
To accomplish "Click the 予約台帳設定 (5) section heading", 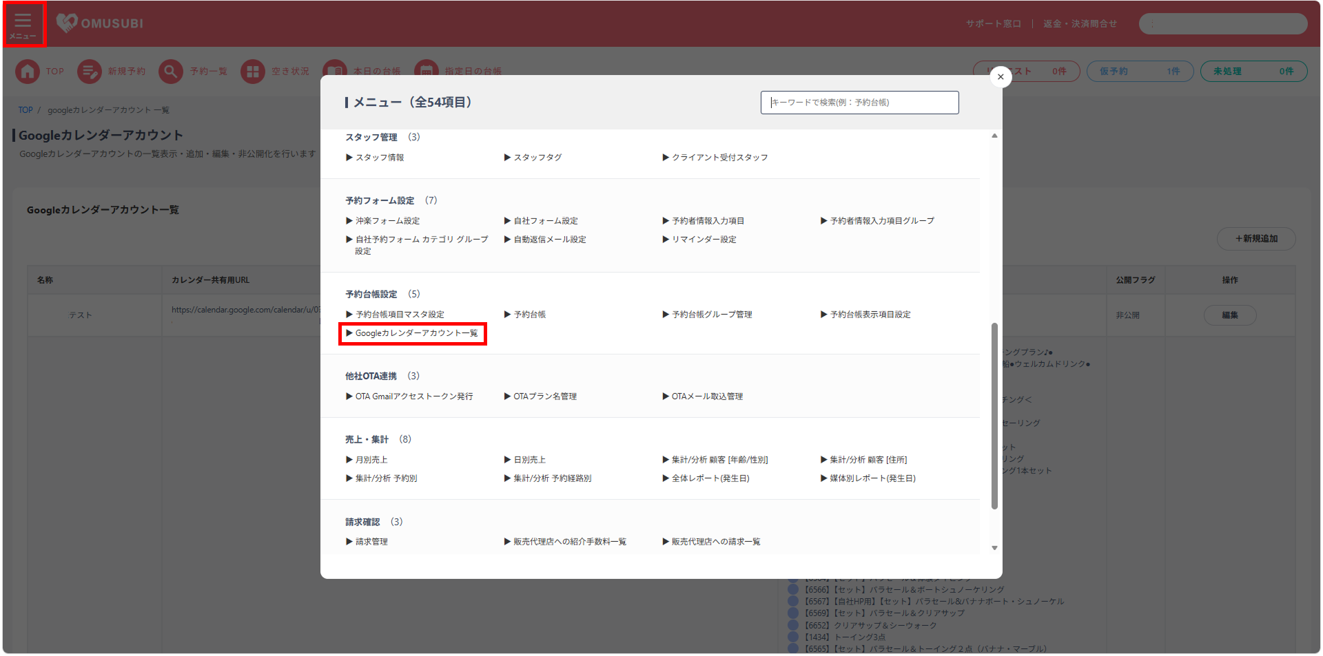I will [x=382, y=294].
